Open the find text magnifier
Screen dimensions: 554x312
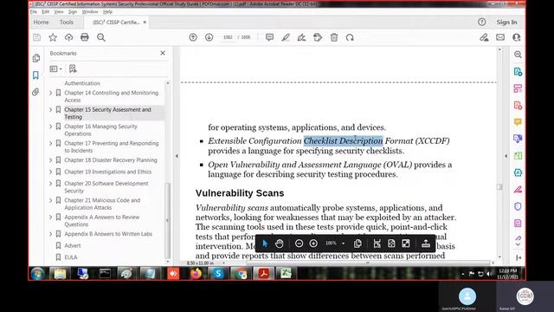(101, 37)
